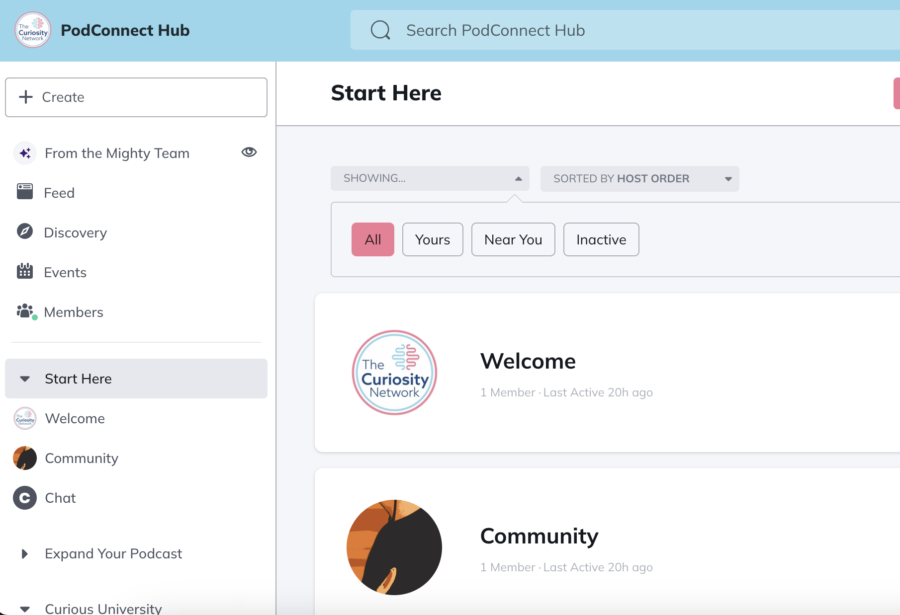Open the Welcome card title

click(528, 361)
